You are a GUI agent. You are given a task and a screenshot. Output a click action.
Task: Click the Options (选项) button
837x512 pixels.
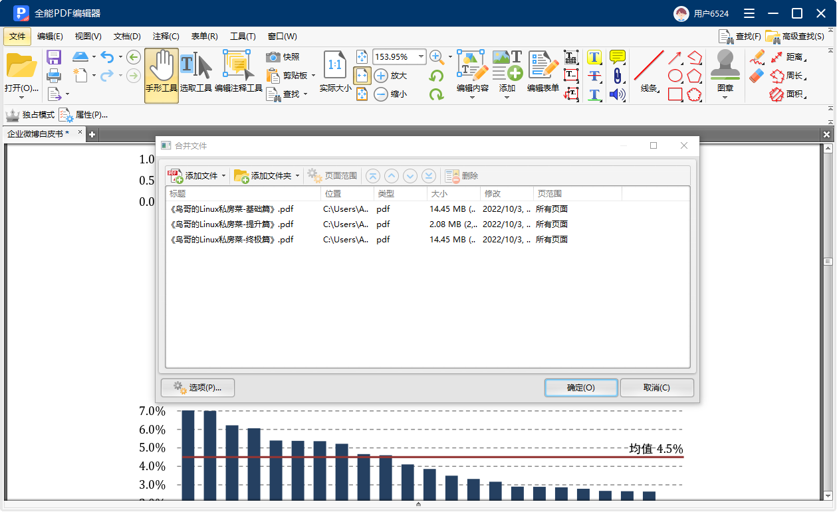point(197,388)
